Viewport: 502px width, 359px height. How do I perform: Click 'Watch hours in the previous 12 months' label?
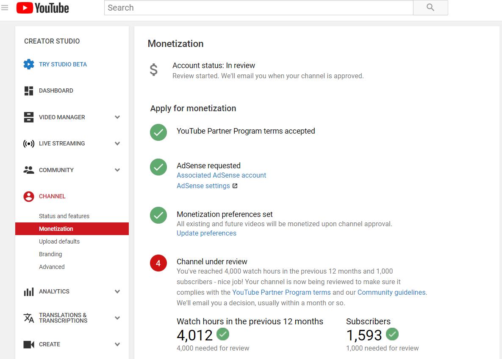pos(250,321)
